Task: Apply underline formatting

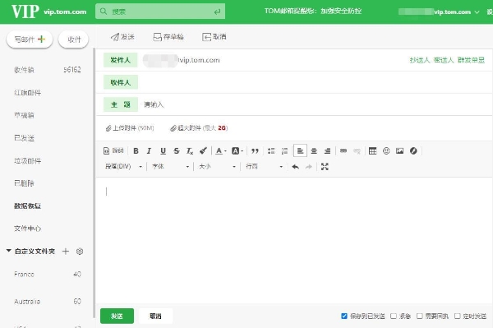Action: click(163, 151)
